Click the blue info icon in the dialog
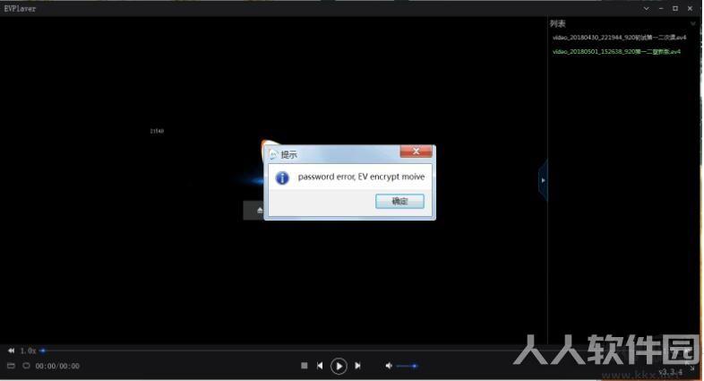 coord(282,178)
